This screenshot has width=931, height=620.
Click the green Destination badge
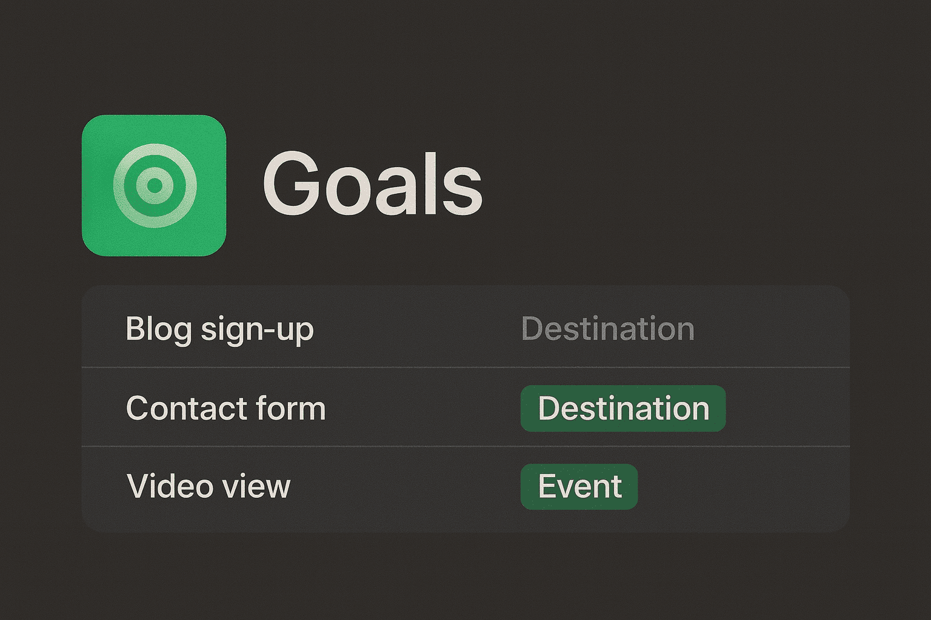click(623, 408)
